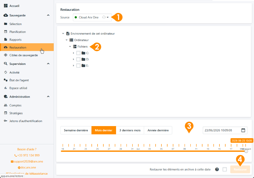Click the Sélection folder icon
Viewport: 254px width, 178px height.
coord(6,24)
